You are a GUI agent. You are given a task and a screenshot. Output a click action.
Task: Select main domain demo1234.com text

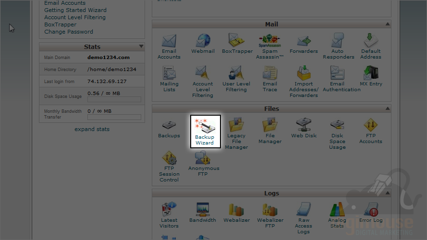pos(109,58)
